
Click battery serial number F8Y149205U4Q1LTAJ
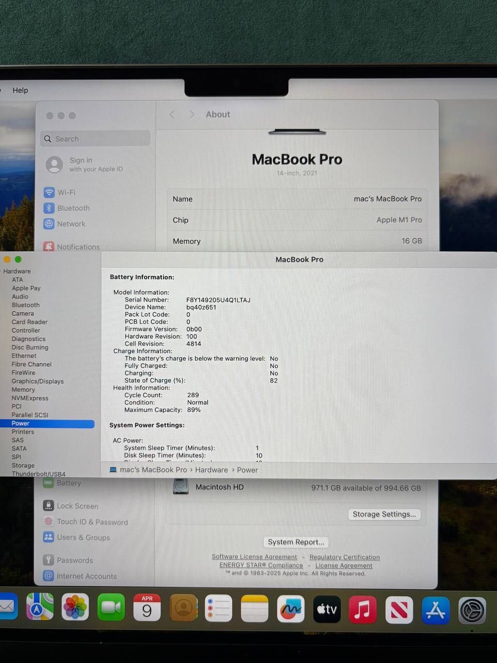click(x=218, y=300)
